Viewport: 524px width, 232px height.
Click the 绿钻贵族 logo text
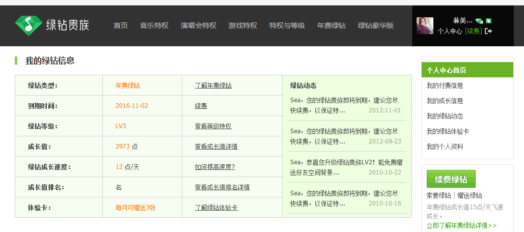pos(68,25)
